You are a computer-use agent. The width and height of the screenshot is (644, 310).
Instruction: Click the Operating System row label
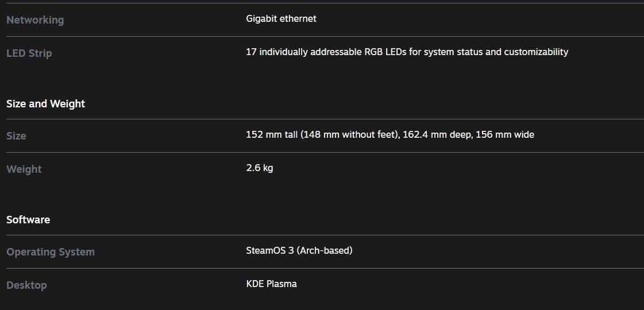(x=51, y=252)
